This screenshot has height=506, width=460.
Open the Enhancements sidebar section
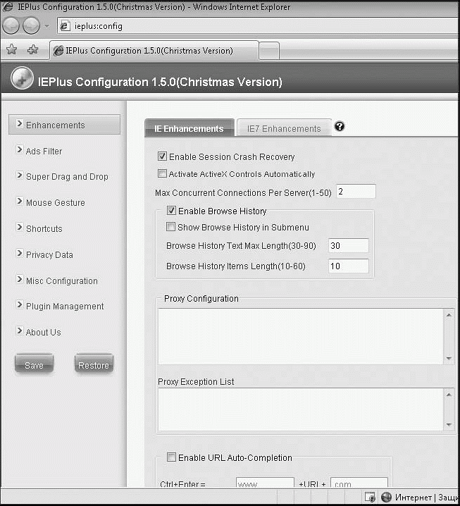(65, 125)
